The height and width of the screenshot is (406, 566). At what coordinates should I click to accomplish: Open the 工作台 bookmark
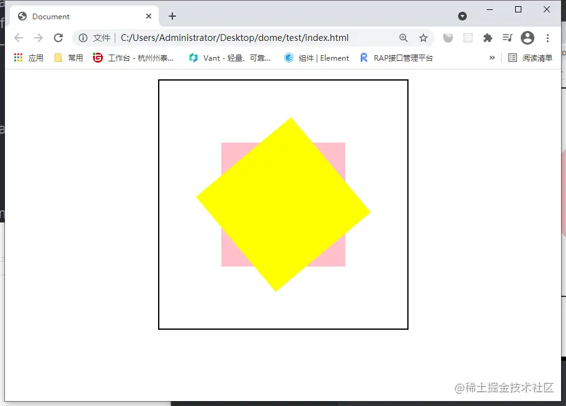[133, 58]
